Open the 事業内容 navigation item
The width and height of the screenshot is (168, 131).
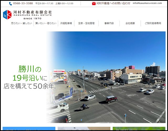tap(109, 23)
